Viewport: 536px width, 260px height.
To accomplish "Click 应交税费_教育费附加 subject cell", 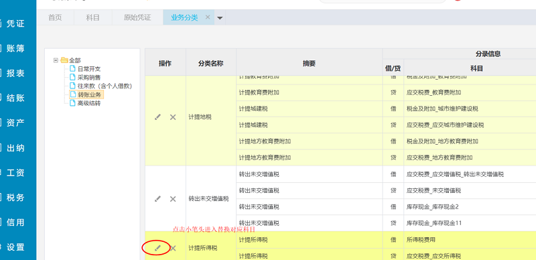I will [x=470, y=92].
